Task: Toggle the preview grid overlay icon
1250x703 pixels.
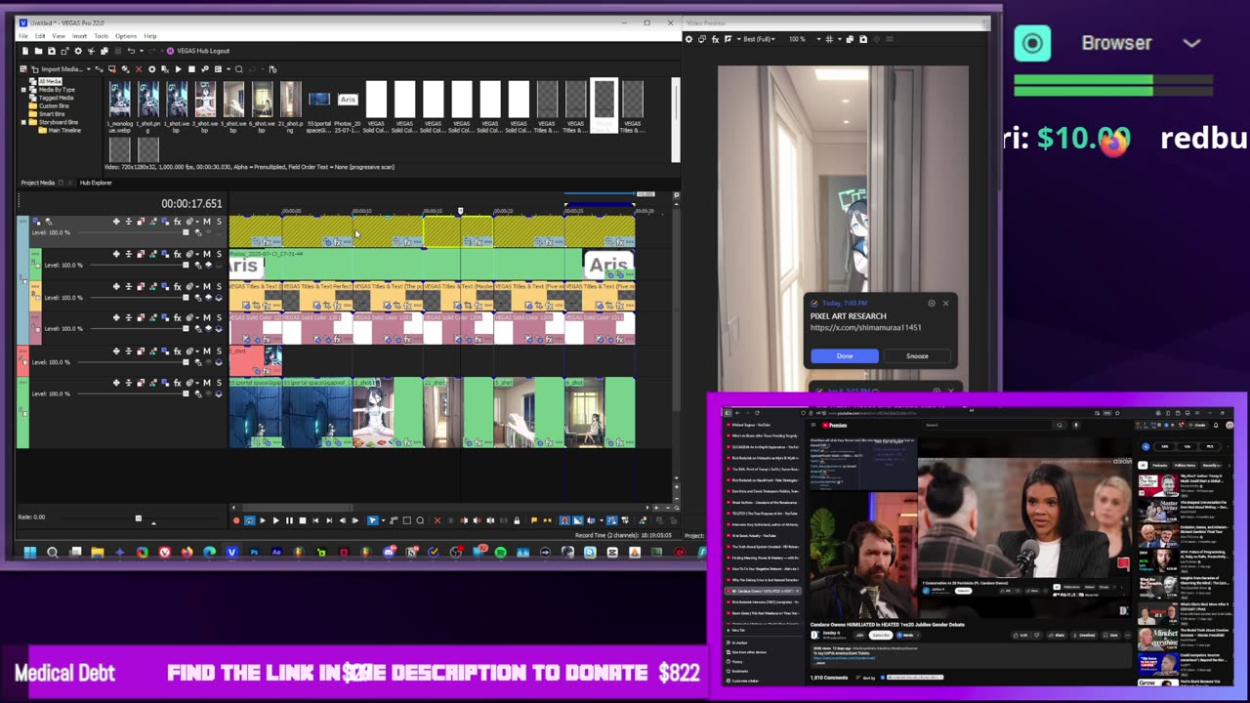Action: (x=829, y=39)
